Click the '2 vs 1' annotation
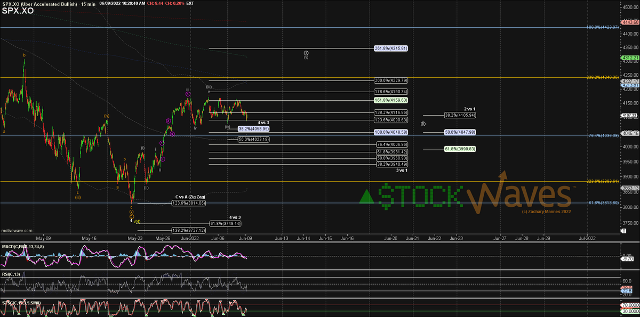Screen dimensions: 640x317 pyautogui.click(x=469, y=109)
